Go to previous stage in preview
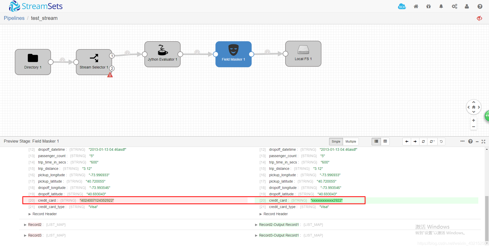This screenshot has height=248, width=489. (407, 142)
